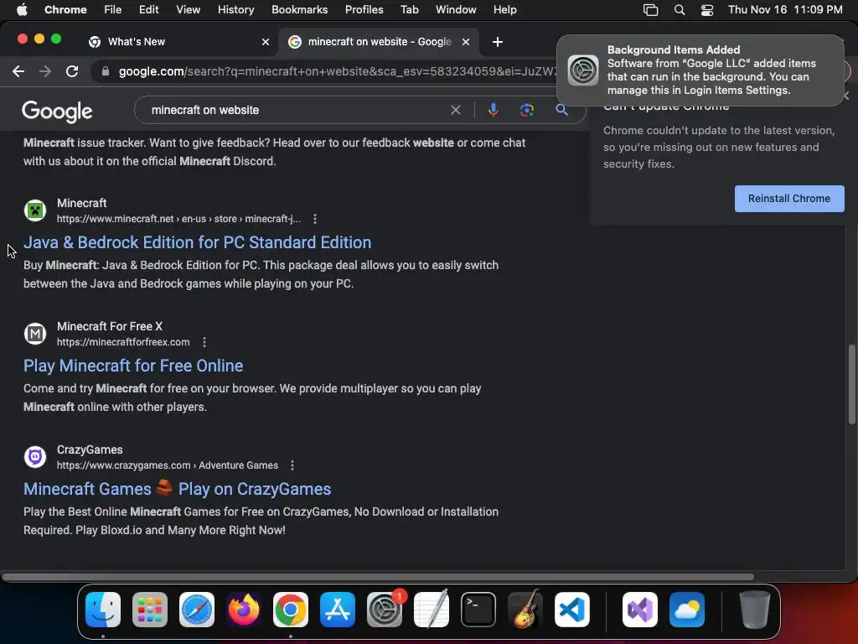Click the date and time in menu bar

tap(785, 10)
